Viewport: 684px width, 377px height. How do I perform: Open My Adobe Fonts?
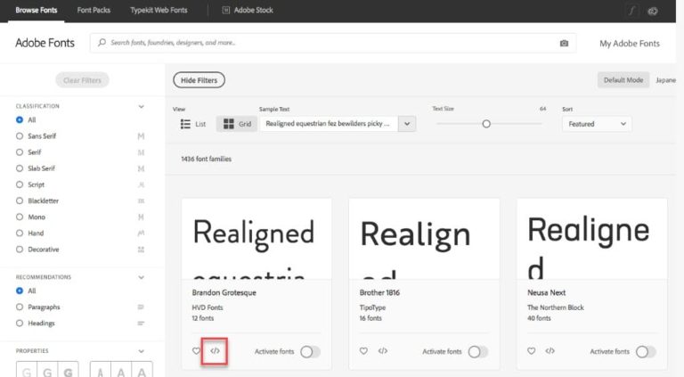pos(630,43)
